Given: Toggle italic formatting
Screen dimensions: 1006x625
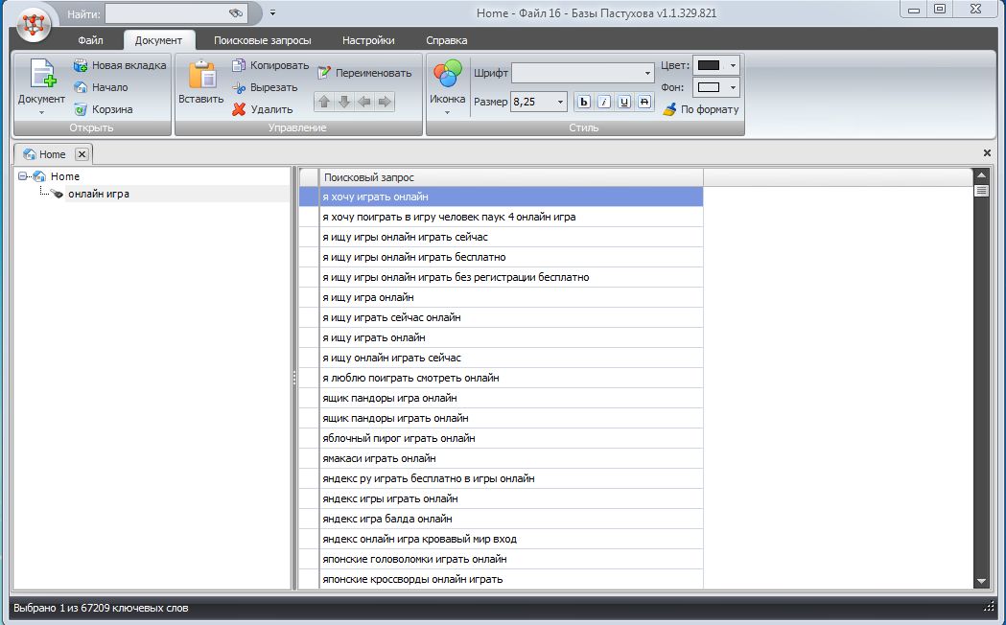Looking at the screenshot, I should point(604,102).
